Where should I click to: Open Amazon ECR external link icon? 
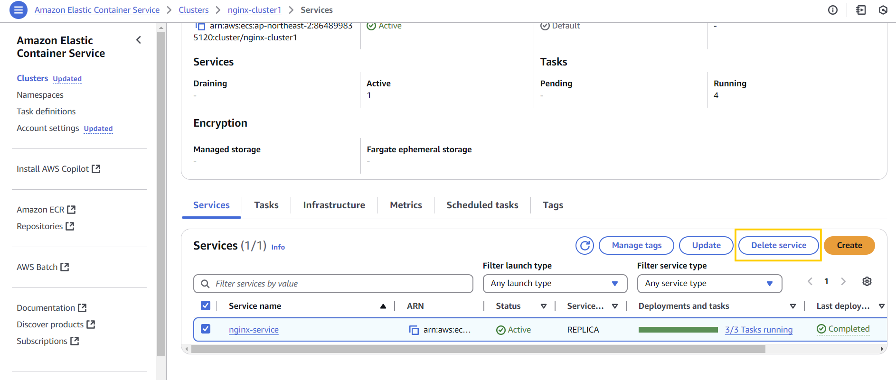(x=71, y=210)
